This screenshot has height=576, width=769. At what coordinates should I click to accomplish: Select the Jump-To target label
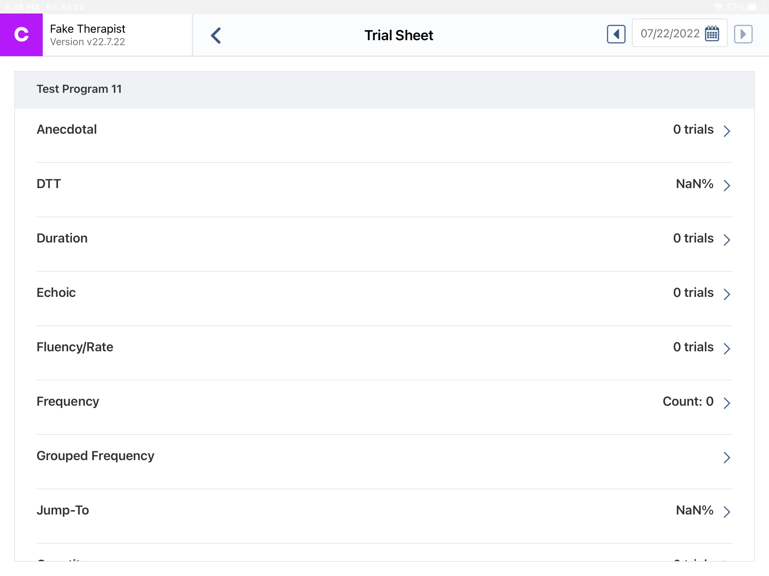tap(63, 510)
